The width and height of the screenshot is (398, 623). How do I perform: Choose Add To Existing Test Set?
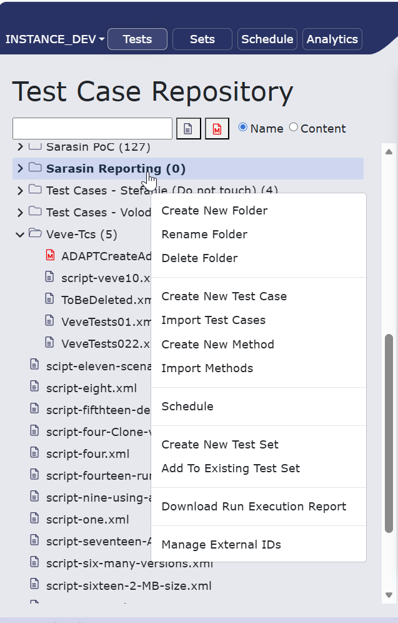click(258, 469)
